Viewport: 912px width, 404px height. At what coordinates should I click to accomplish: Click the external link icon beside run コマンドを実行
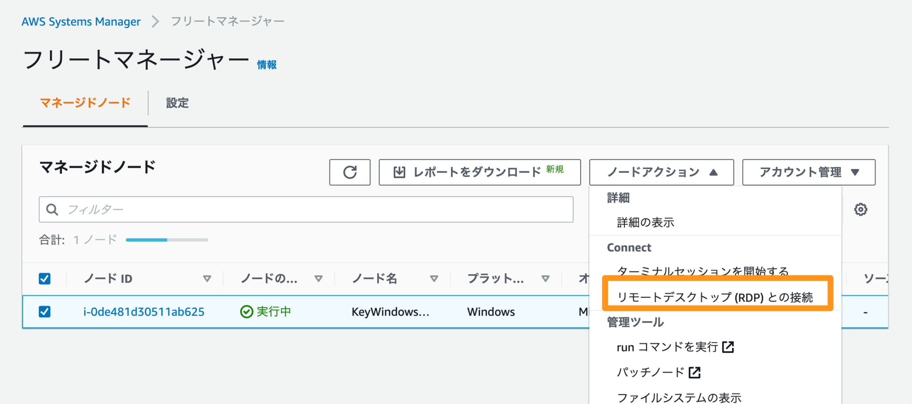[x=729, y=347]
